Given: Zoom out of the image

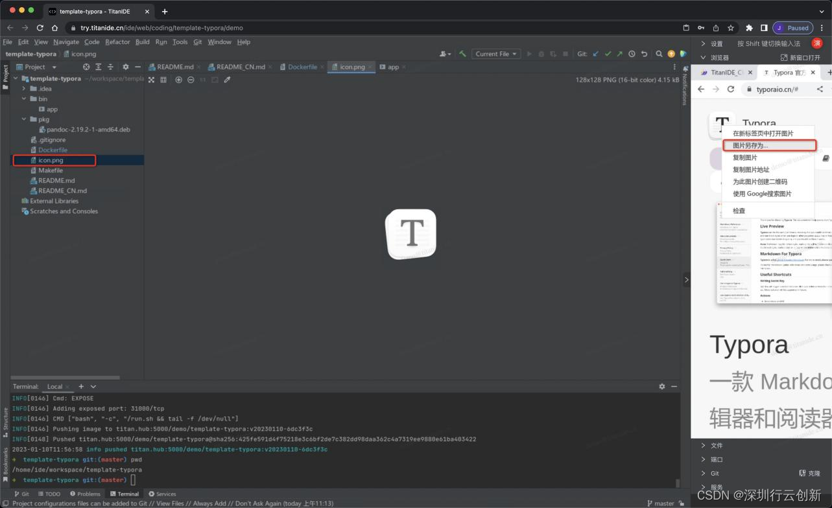Looking at the screenshot, I should click(191, 80).
